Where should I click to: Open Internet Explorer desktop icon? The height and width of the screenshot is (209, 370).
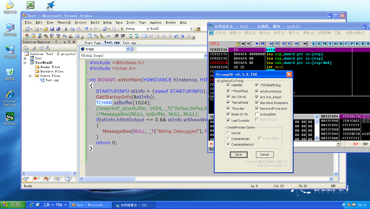click(10, 98)
